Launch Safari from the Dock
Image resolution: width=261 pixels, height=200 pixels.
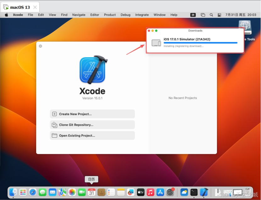33,192
